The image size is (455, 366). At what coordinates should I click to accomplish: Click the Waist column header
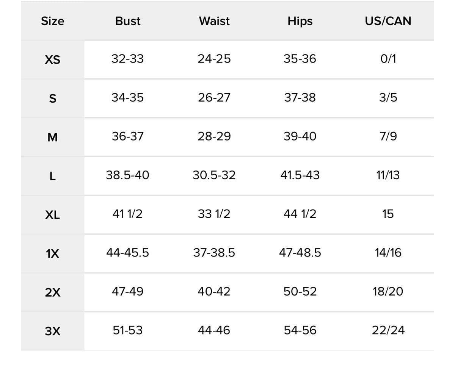(x=214, y=21)
